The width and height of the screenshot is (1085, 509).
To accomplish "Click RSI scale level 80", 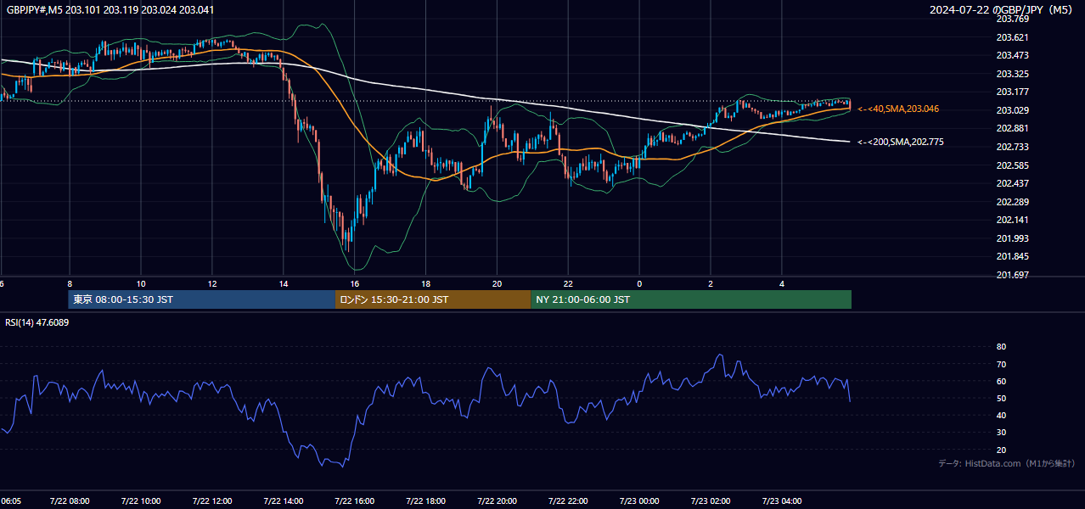I will (x=1001, y=347).
